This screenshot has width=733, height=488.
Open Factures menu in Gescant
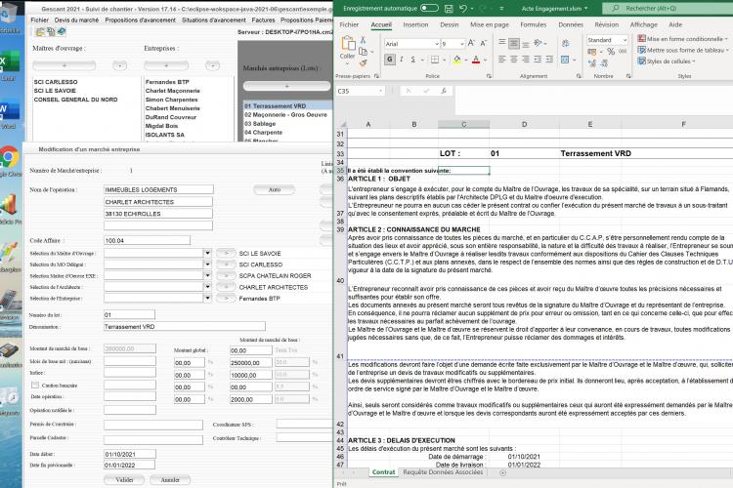pos(263,20)
